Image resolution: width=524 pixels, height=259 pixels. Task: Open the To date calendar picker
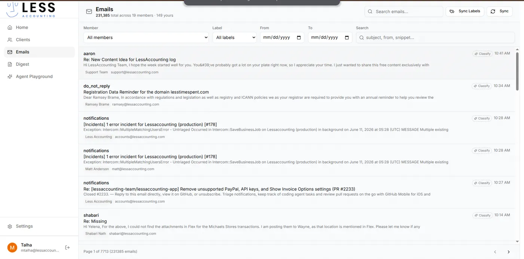pos(347,37)
